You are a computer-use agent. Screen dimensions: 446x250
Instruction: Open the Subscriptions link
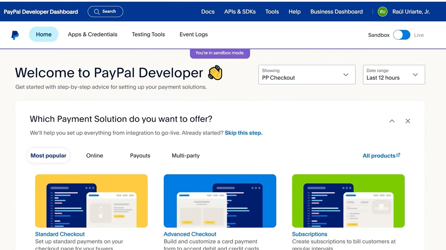pos(310,234)
